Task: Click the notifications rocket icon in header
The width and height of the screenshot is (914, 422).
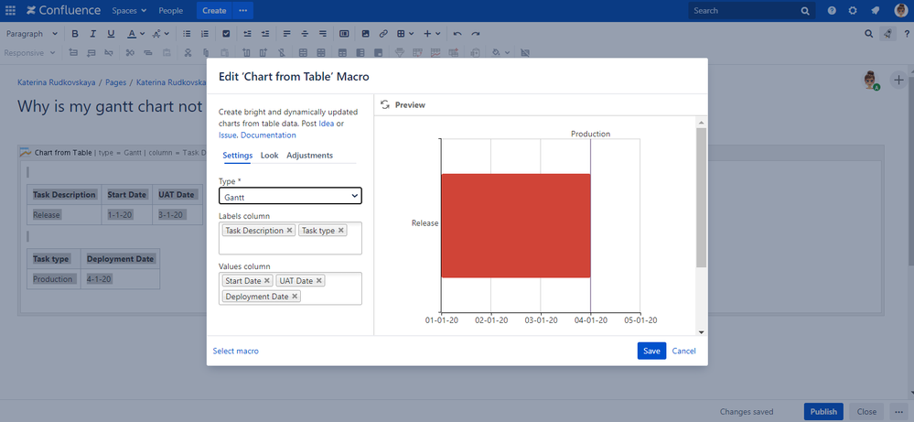Action: [x=875, y=11]
